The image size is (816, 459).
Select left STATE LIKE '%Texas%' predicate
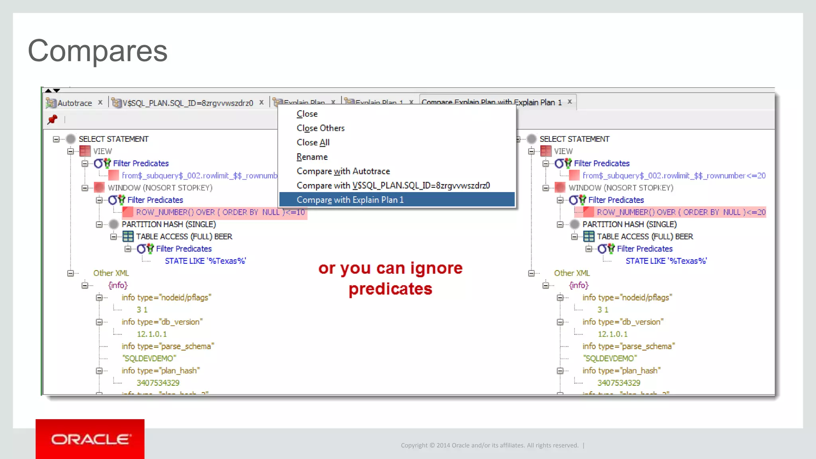click(205, 261)
